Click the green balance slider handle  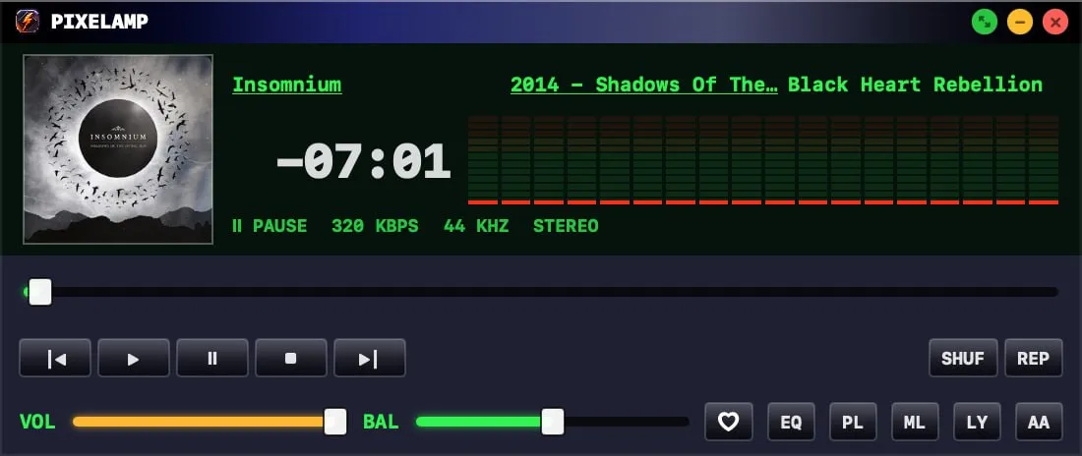click(x=552, y=422)
